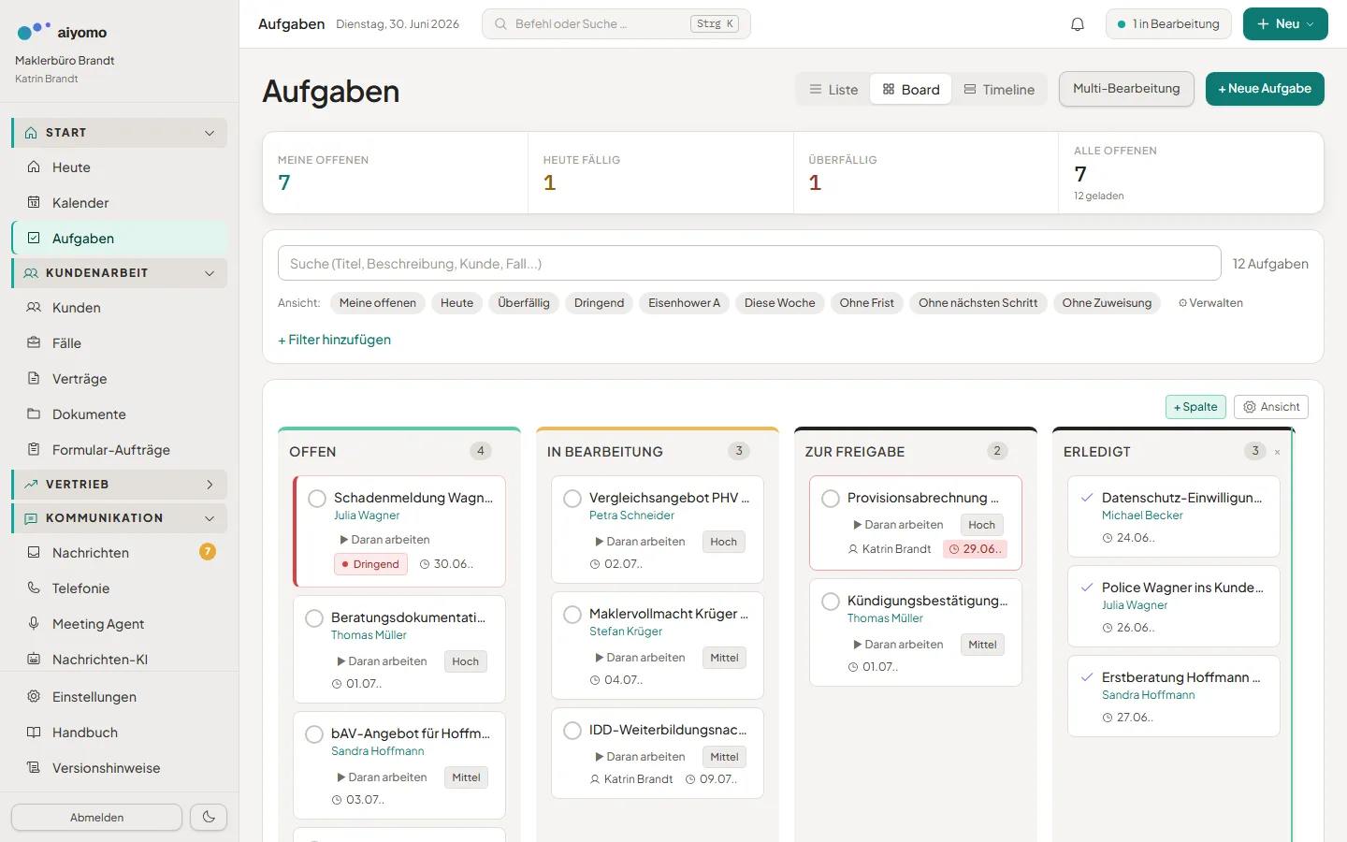Open Handbuch in sidebar
The width and height of the screenshot is (1347, 842).
(120, 733)
